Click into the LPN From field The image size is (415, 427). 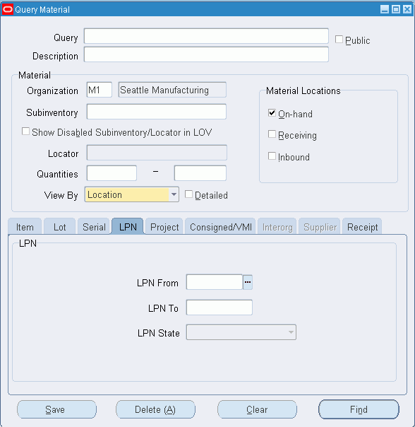215,282
